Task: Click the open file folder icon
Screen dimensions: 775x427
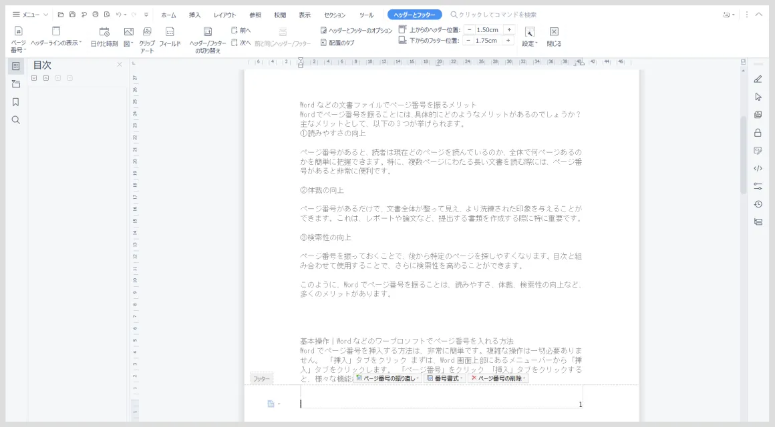Action: point(61,15)
